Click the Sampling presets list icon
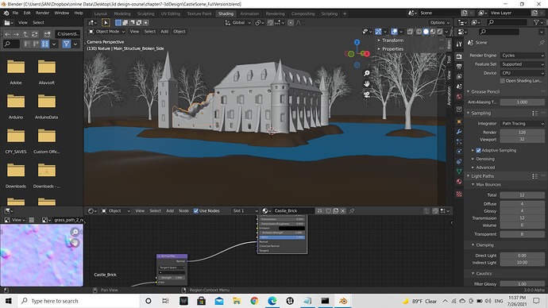 (x=535, y=114)
